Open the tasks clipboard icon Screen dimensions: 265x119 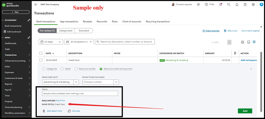[x=245, y=4]
